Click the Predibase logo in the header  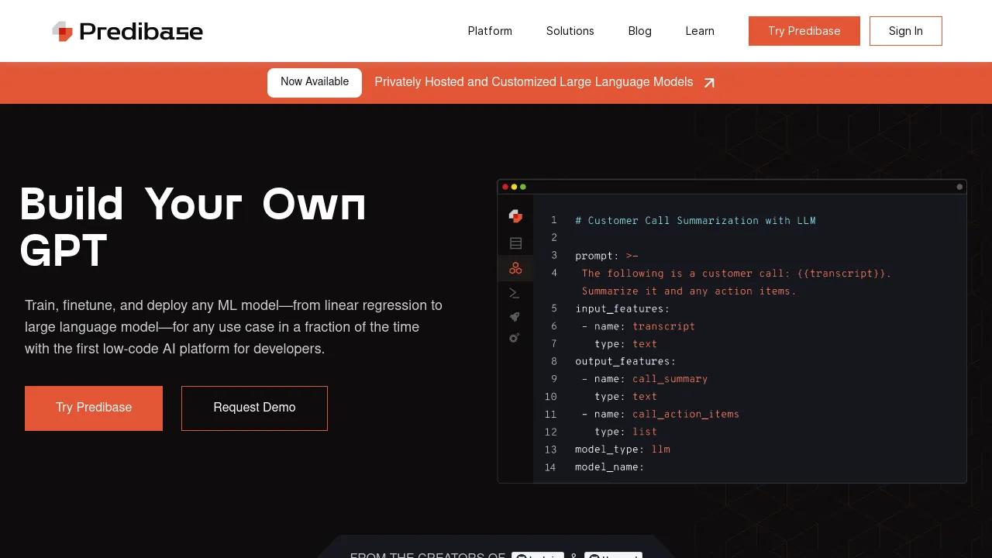(127, 31)
